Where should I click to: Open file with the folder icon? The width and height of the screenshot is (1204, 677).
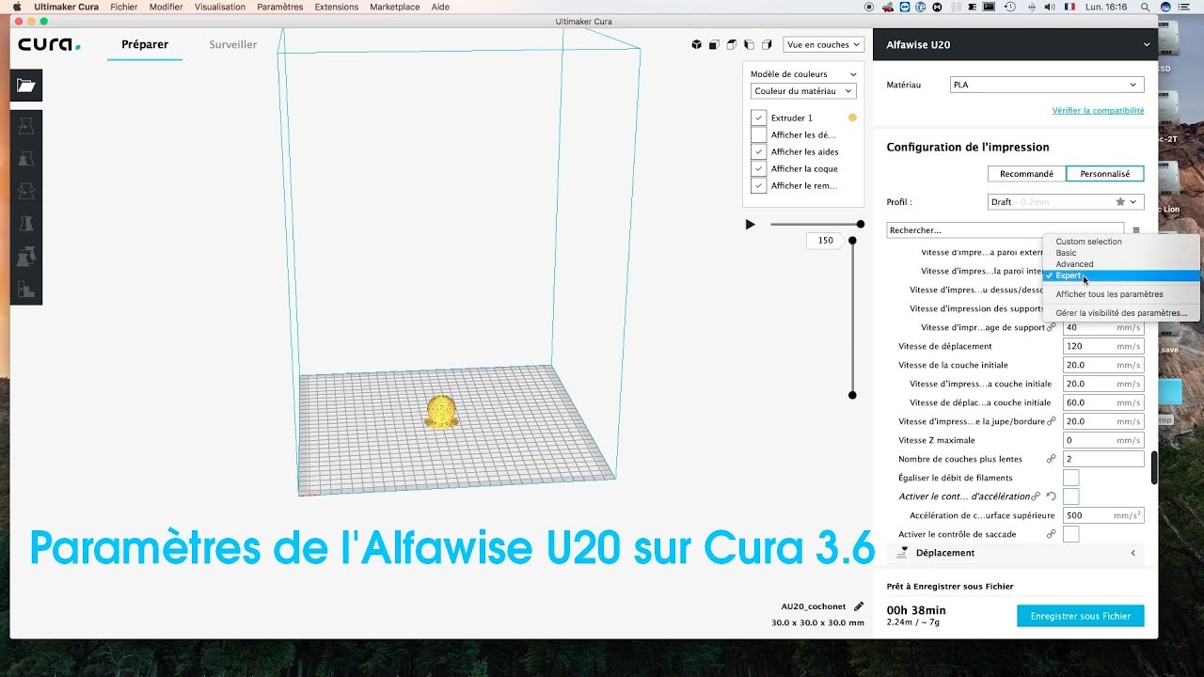pyautogui.click(x=26, y=86)
